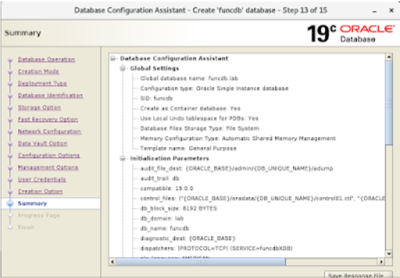Open the Deployment Type step link

pos(42,83)
